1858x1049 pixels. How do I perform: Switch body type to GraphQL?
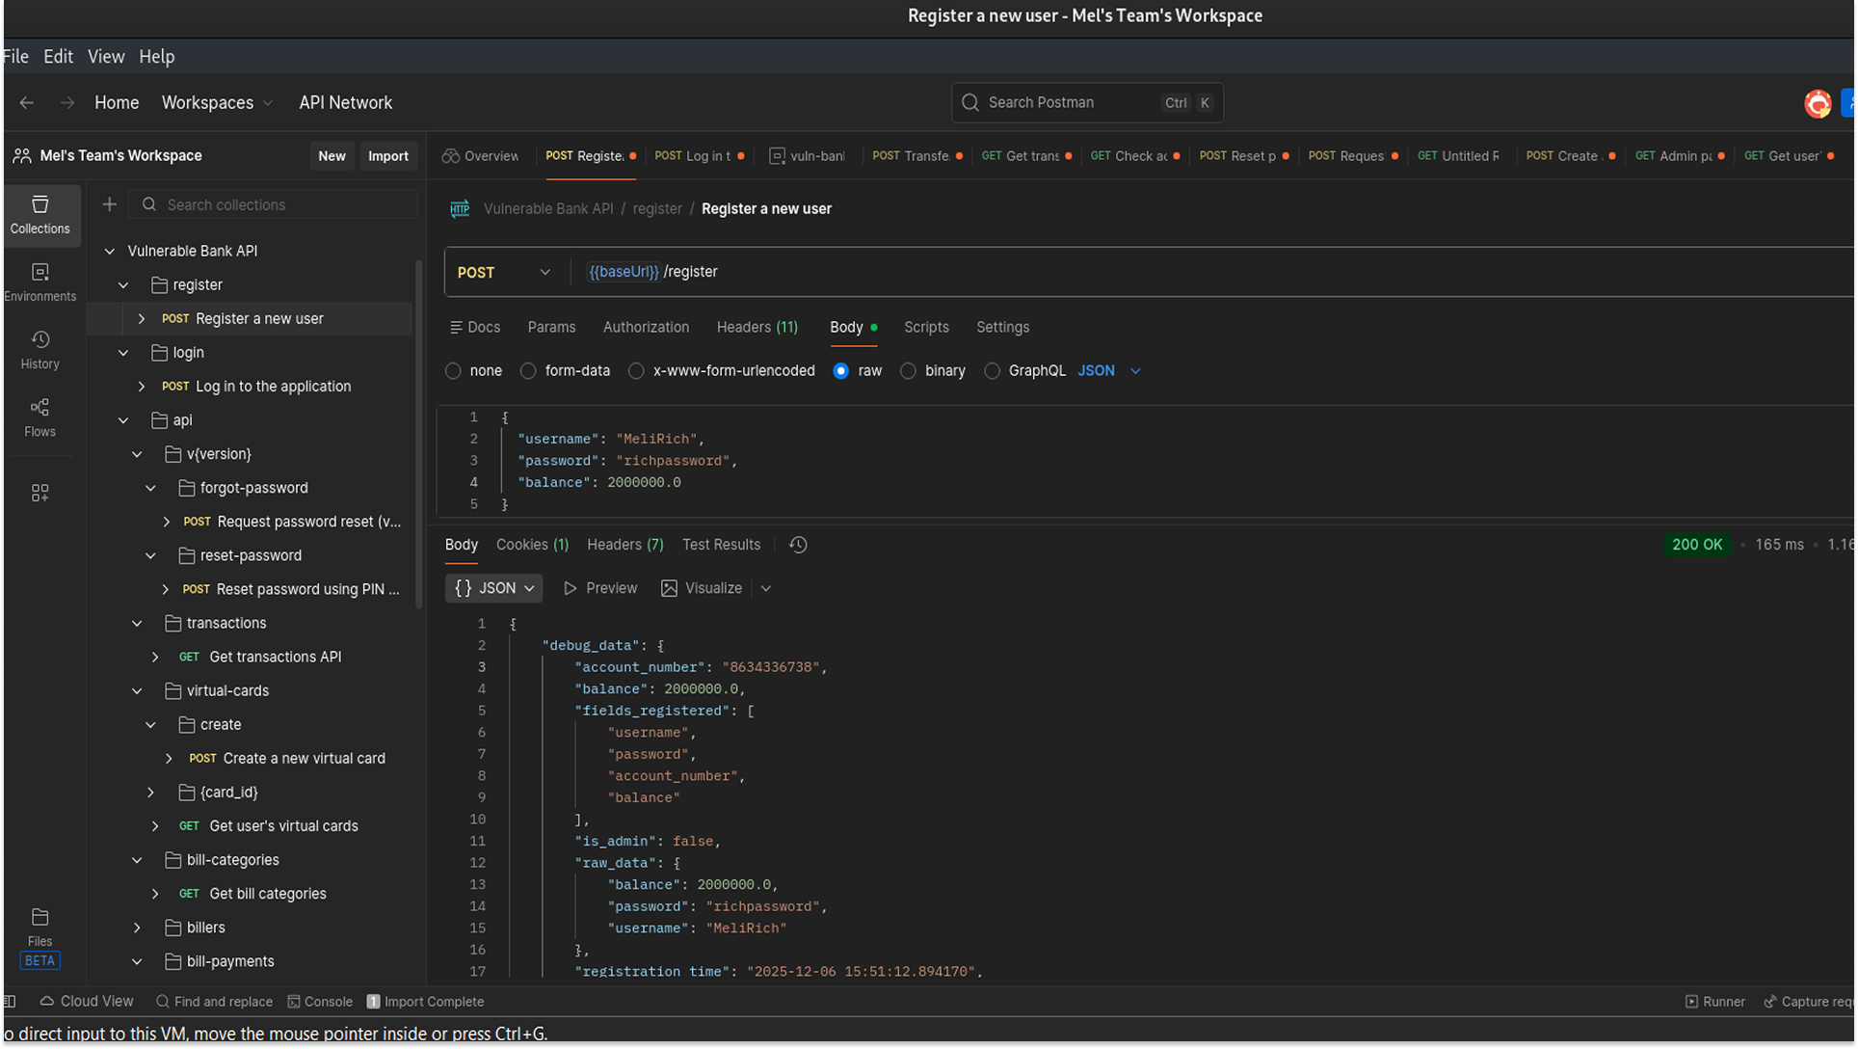(x=993, y=370)
